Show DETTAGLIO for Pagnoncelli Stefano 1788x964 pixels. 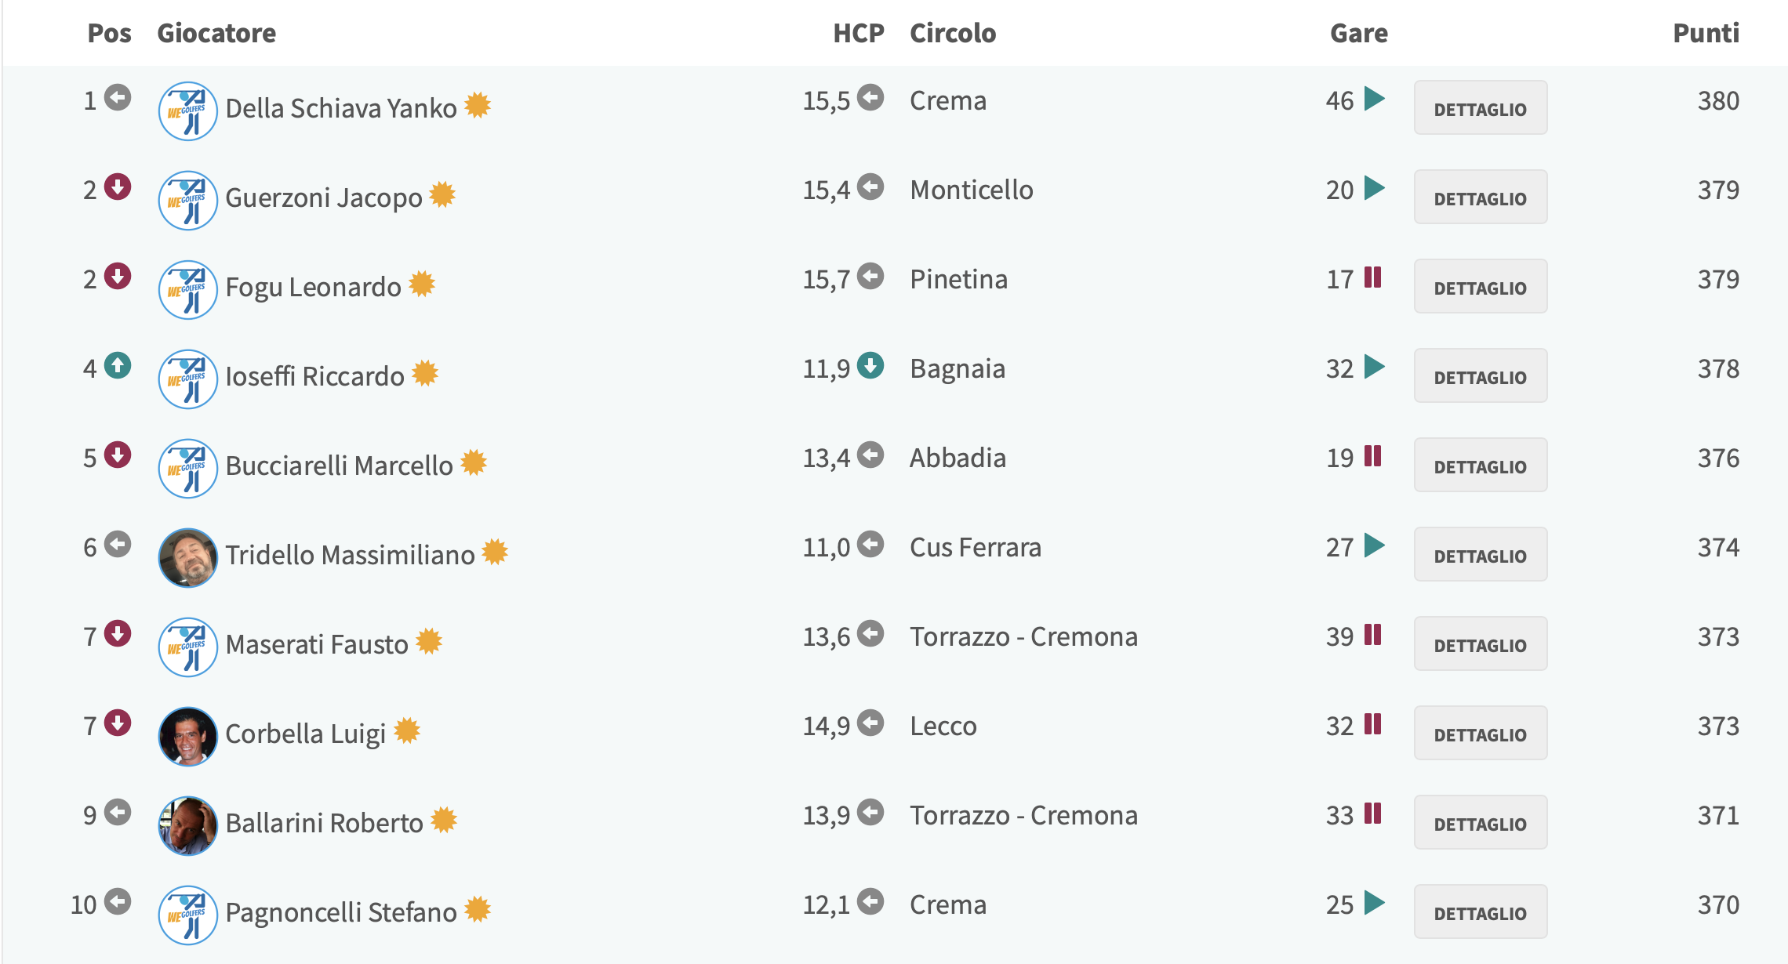point(1481,912)
